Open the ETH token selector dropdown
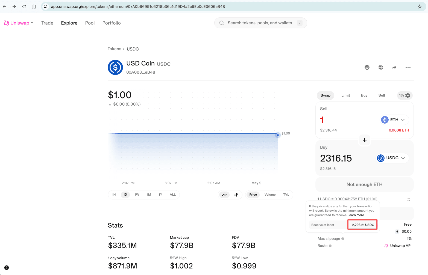428x275 pixels. tap(395, 120)
